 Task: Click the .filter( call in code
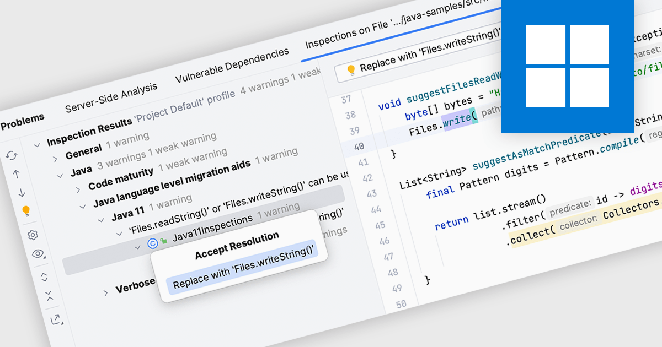pos(524,220)
